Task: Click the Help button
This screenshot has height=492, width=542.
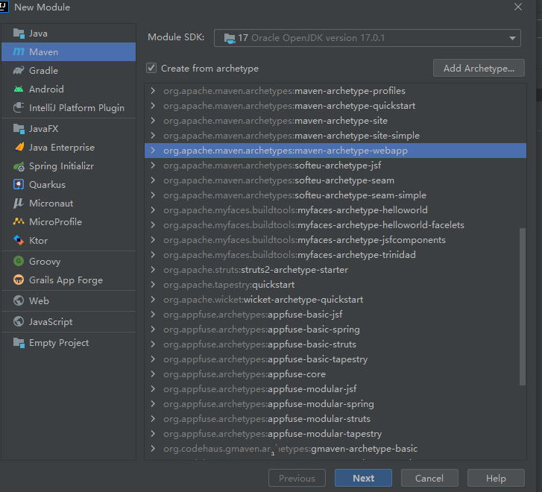Action: 496,478
